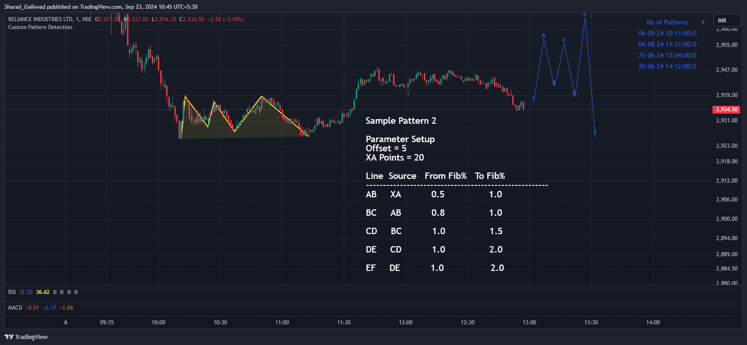
Task: Click the 'No of Patterns' table header
Action: pos(667,22)
